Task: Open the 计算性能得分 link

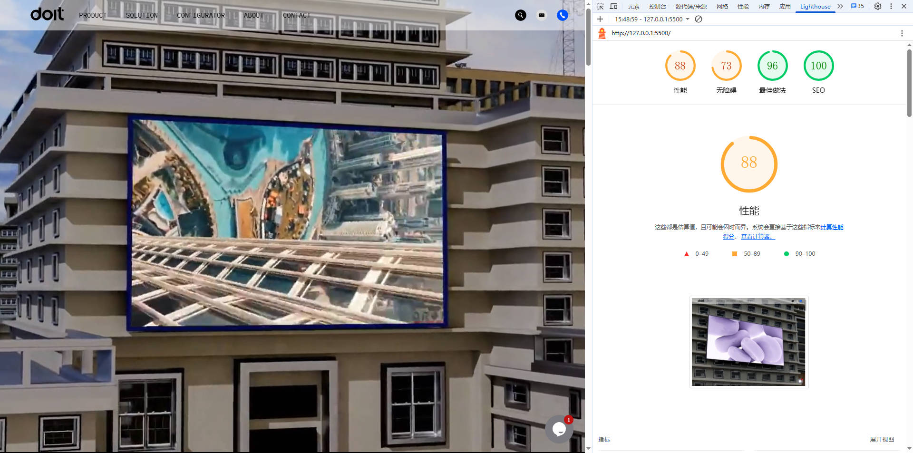Action: click(832, 227)
